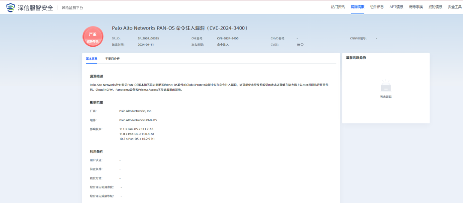Click the 触发方式 label
The image size is (463, 203).
click(x=96, y=179)
